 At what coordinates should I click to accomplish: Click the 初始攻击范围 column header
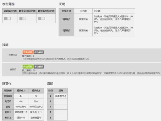[x=10, y=11]
